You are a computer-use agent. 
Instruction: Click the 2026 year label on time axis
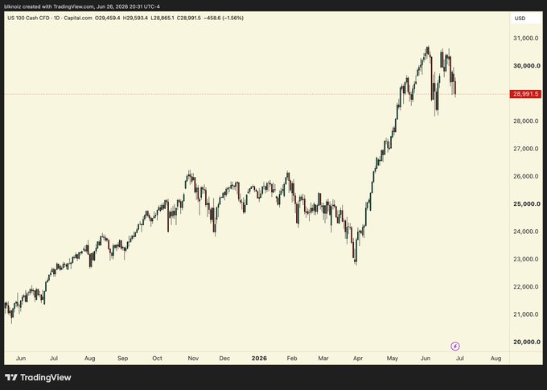tap(259, 359)
